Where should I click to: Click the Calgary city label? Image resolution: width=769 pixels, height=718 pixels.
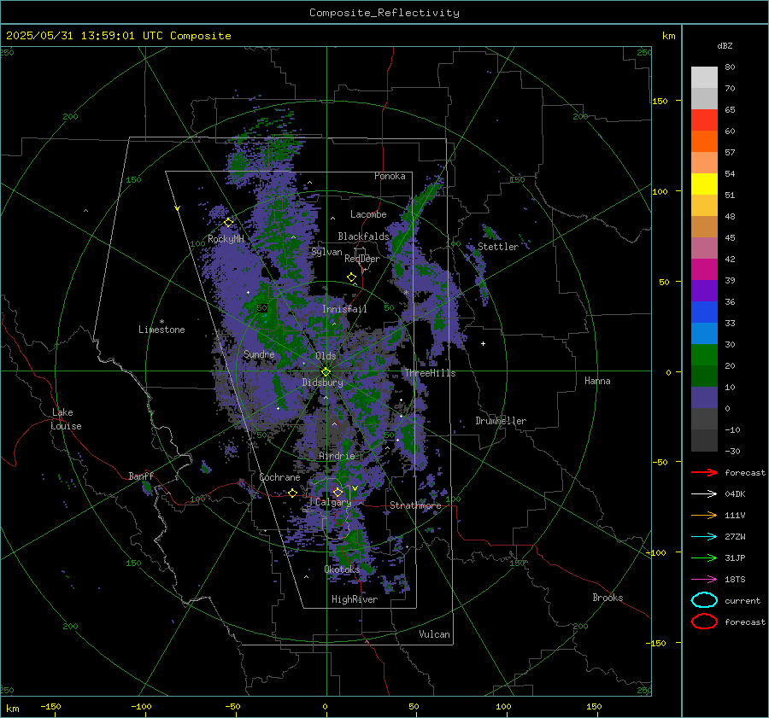coord(333,502)
